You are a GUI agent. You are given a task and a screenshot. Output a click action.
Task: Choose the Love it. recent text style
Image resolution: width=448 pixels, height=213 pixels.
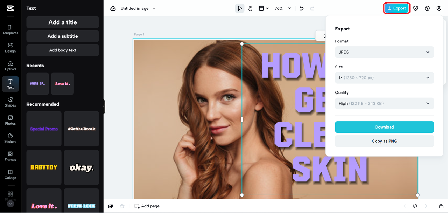(x=62, y=84)
